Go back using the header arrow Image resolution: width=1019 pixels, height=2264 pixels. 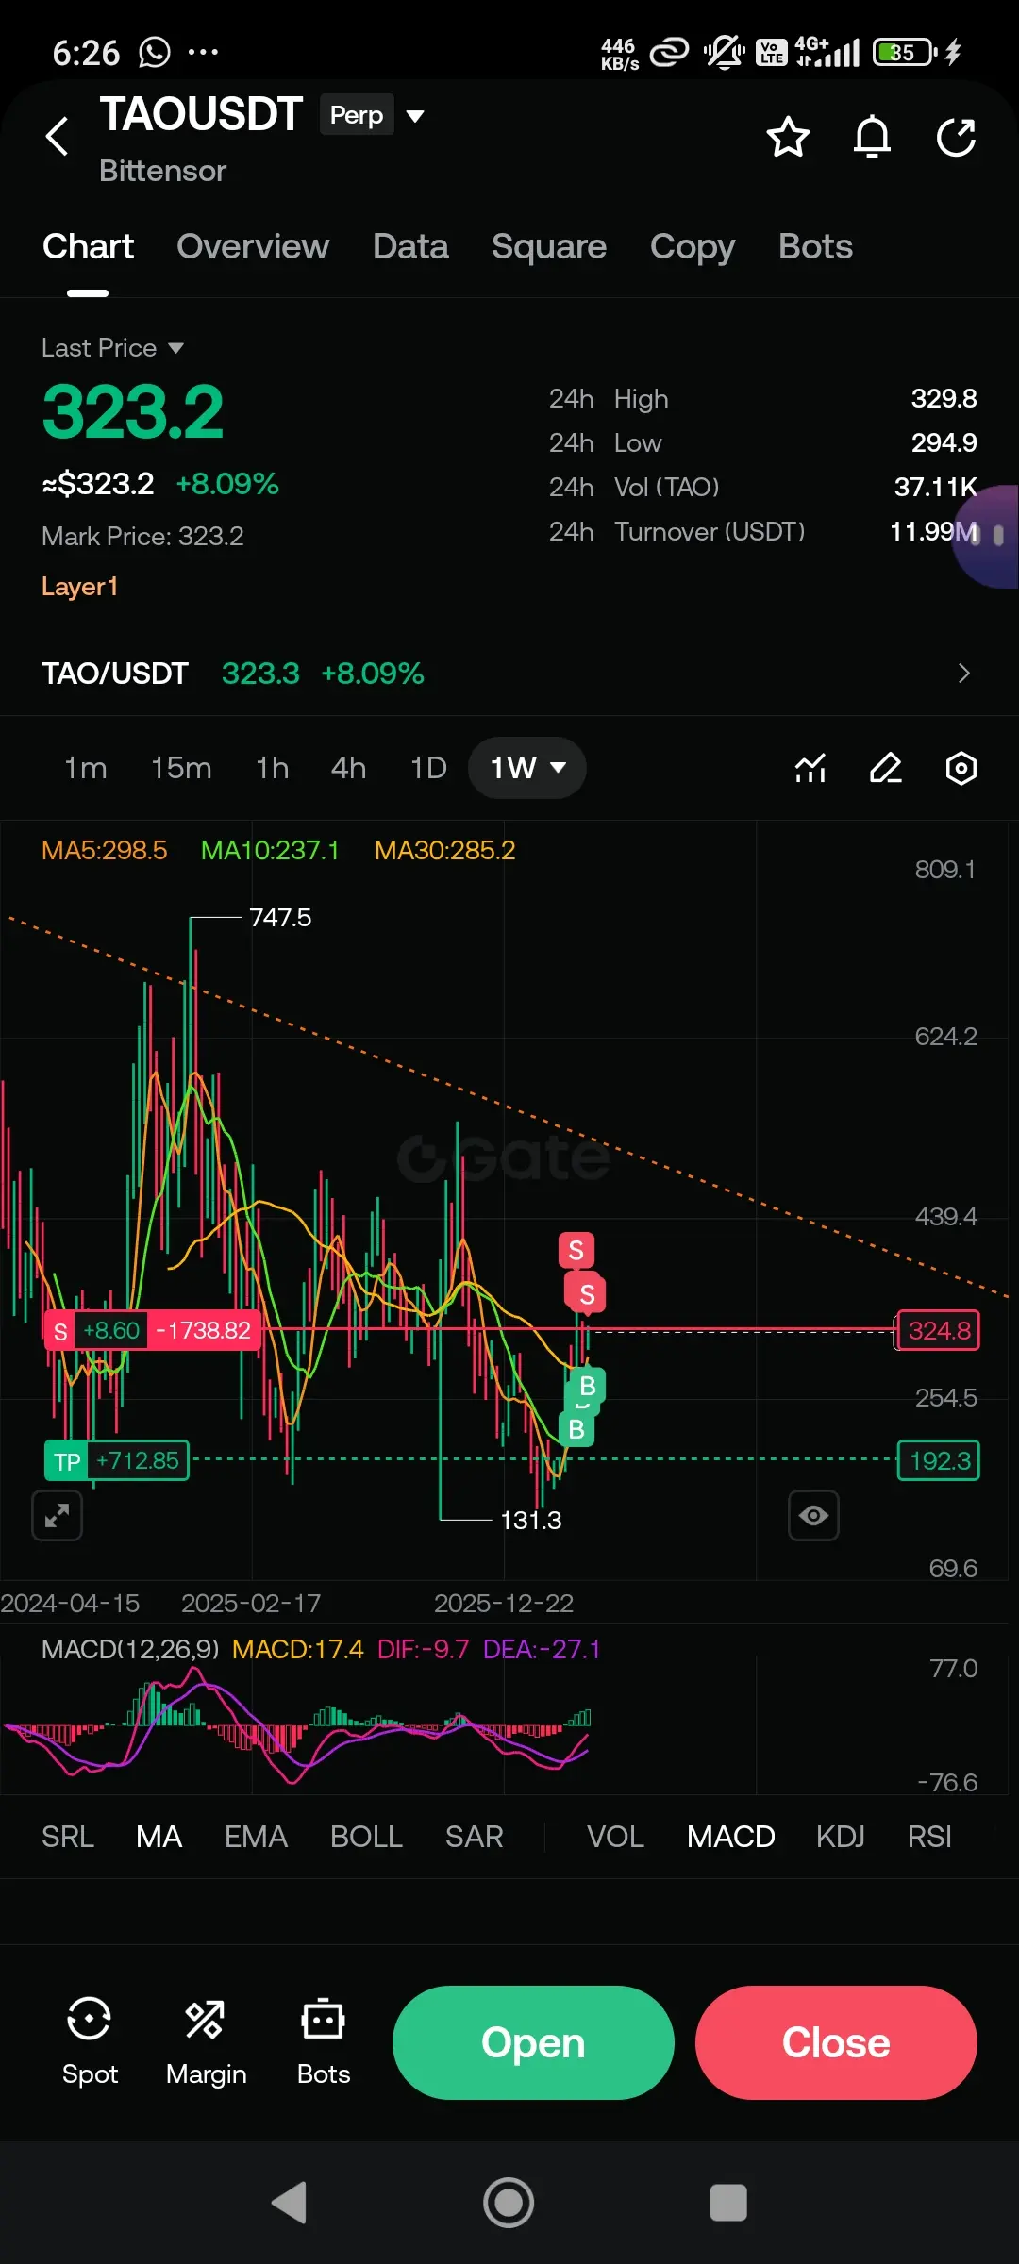click(58, 137)
